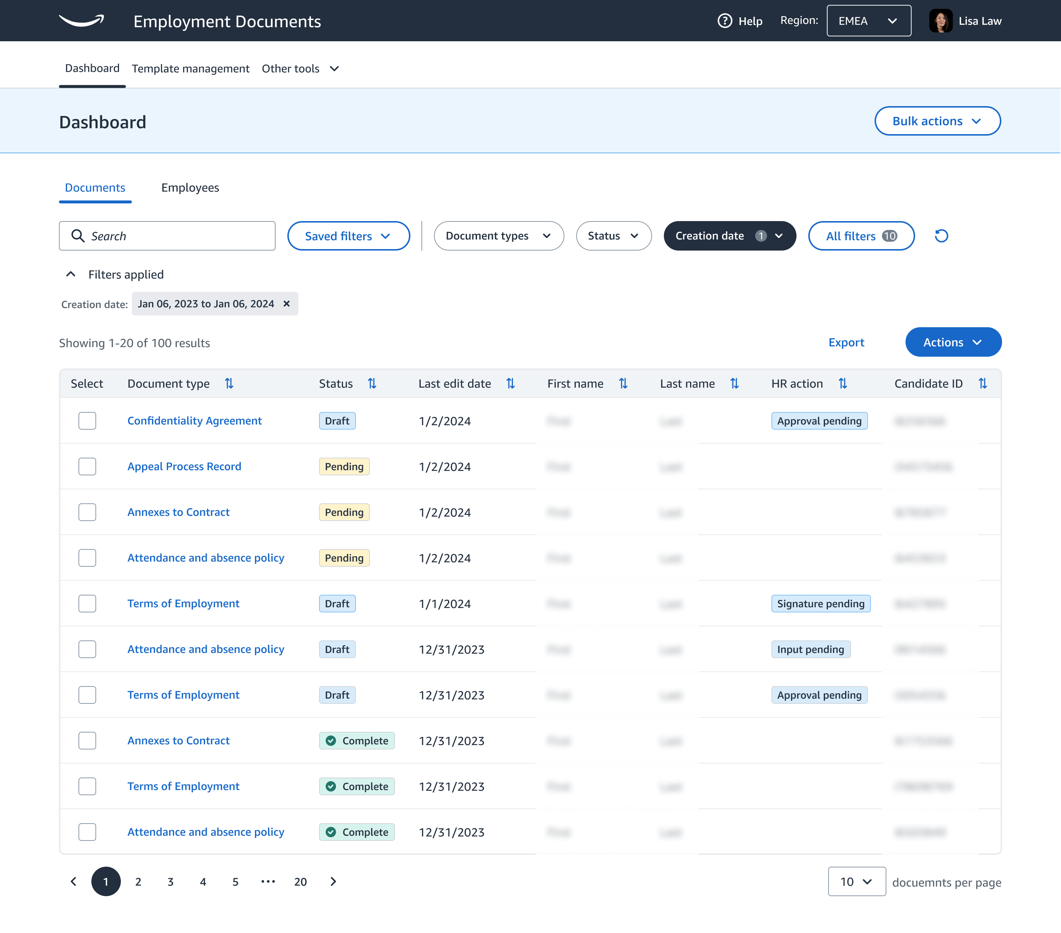Expand the Region EMEA dropdown
The width and height of the screenshot is (1061, 933).
coord(868,21)
